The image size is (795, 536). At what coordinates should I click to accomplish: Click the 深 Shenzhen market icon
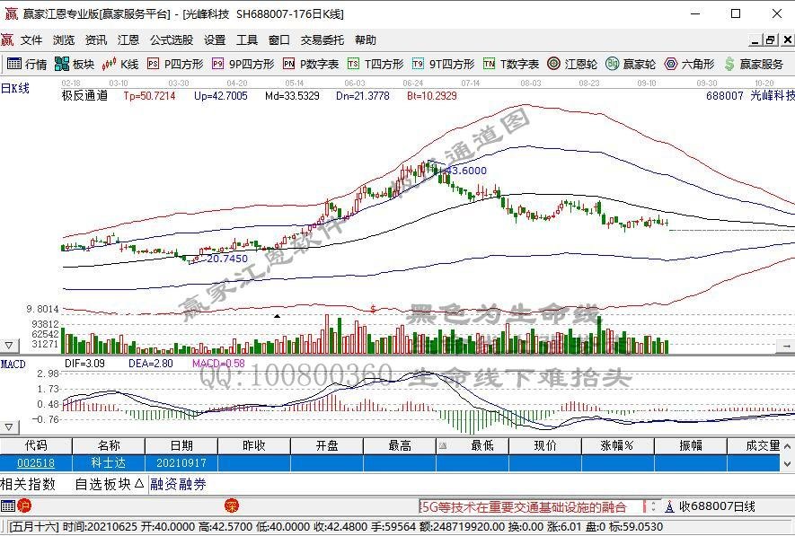point(231,505)
